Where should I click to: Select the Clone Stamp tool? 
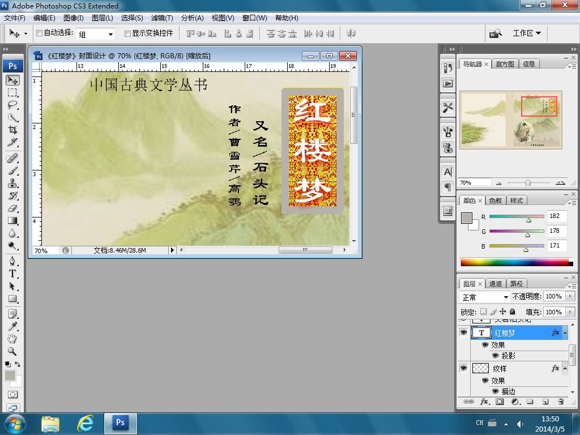[x=12, y=184]
